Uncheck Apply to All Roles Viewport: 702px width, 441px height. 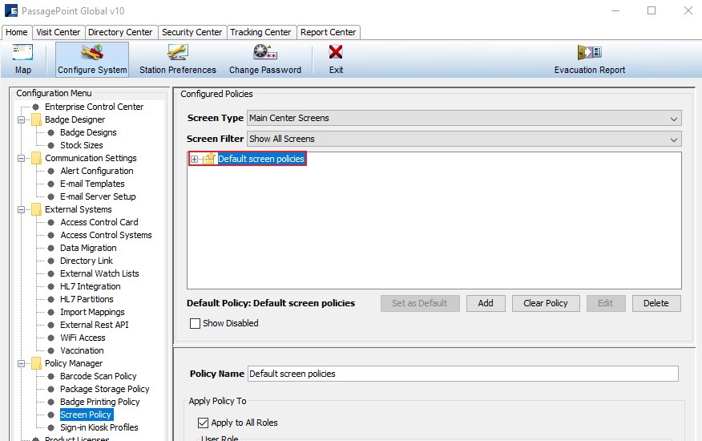point(203,423)
